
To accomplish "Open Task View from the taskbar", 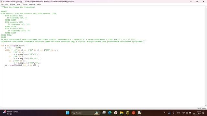I will click(x=104, y=113).
